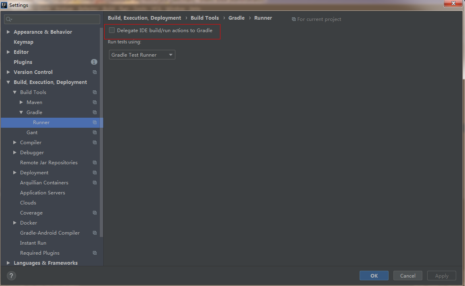Click project-level icon beside Remote Jar Repositories

point(95,163)
